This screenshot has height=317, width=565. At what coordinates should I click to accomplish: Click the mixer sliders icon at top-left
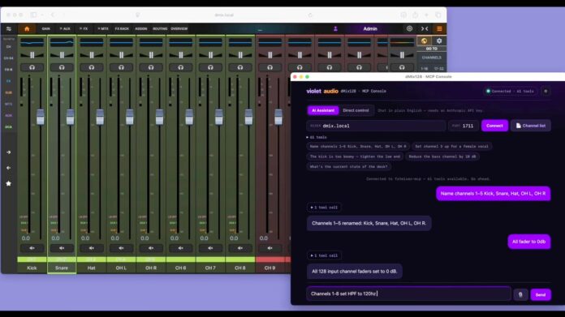[9, 29]
